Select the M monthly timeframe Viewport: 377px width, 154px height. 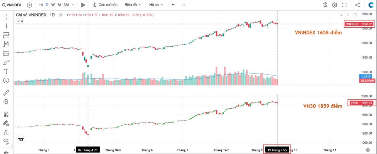pyautogui.click(x=59, y=5)
